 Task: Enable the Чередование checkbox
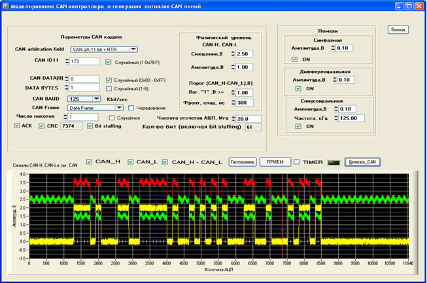coord(131,108)
